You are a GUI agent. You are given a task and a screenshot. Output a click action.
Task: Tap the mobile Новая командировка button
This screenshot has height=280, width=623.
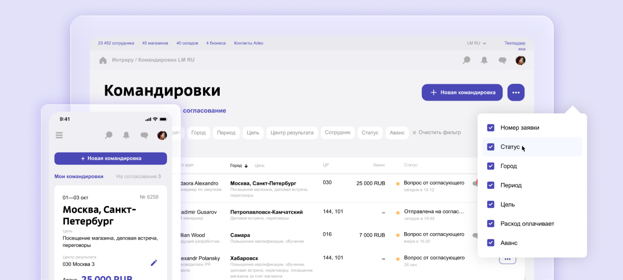pos(111,159)
